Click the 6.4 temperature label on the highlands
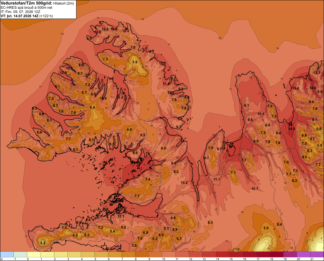The height and width of the screenshot is (261, 324). (92, 107)
